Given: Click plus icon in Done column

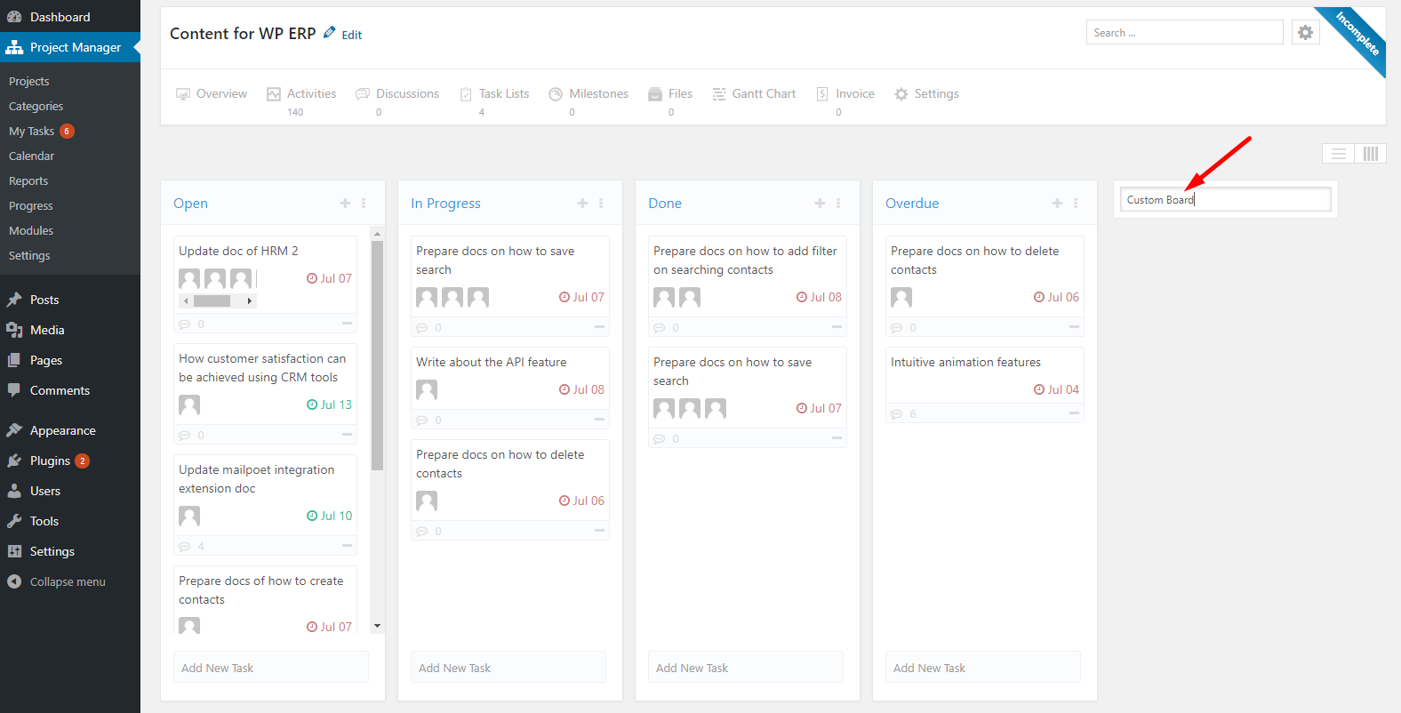Looking at the screenshot, I should tap(820, 204).
